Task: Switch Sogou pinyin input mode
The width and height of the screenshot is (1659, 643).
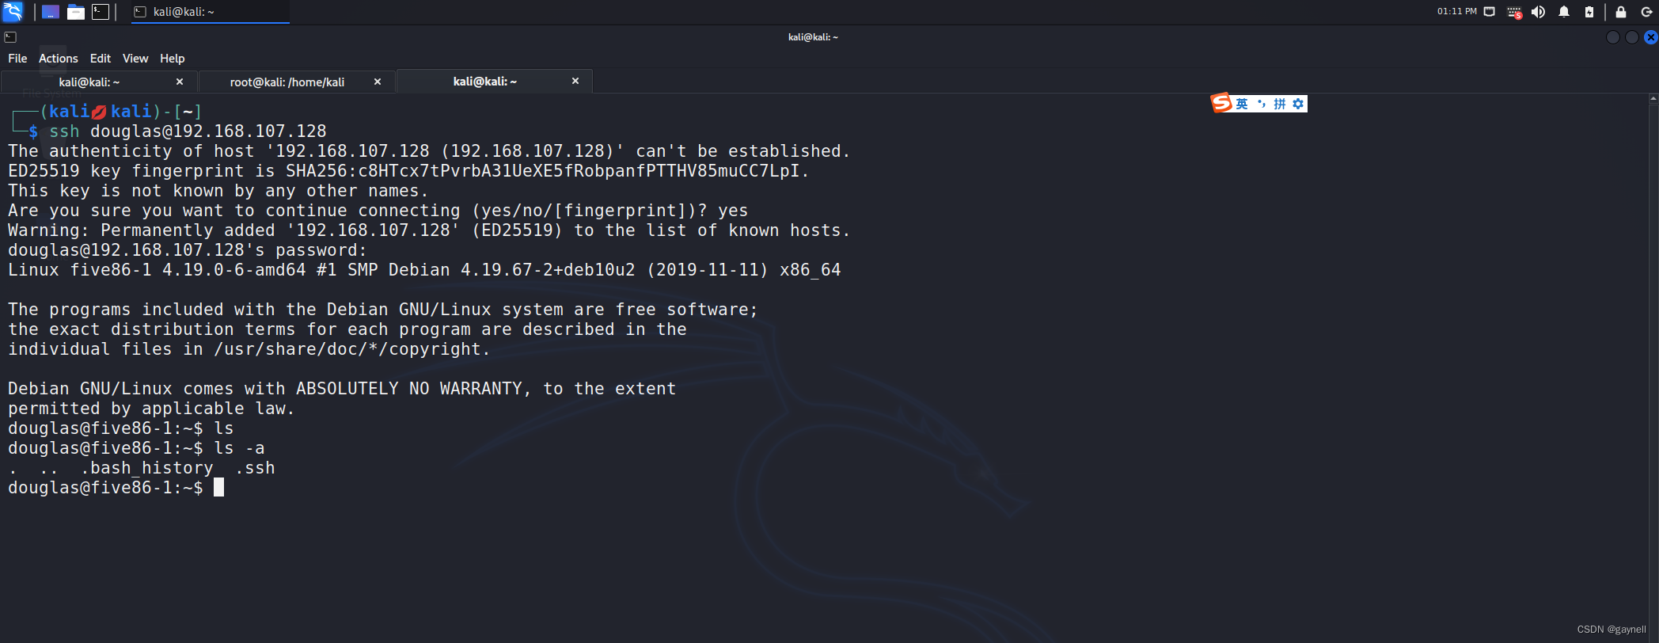Action: (1280, 104)
